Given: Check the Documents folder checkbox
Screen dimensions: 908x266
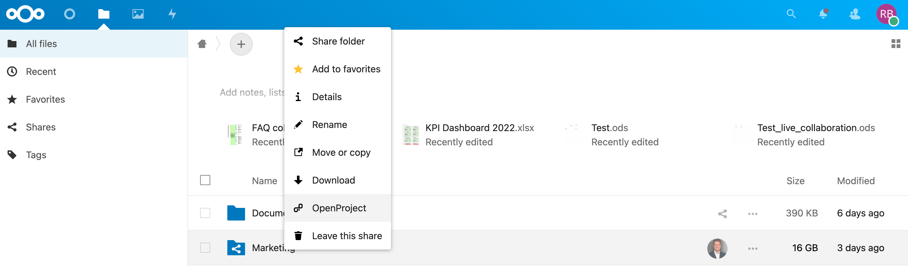Looking at the screenshot, I should (205, 213).
